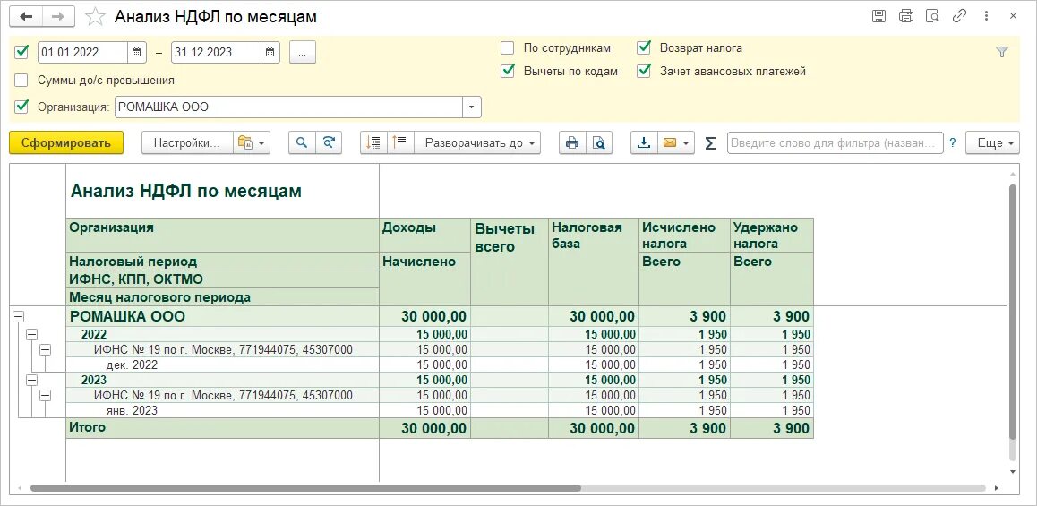Collapse ИФНС group under 2023
The width and height of the screenshot is (1037, 506).
pyautogui.click(x=46, y=395)
